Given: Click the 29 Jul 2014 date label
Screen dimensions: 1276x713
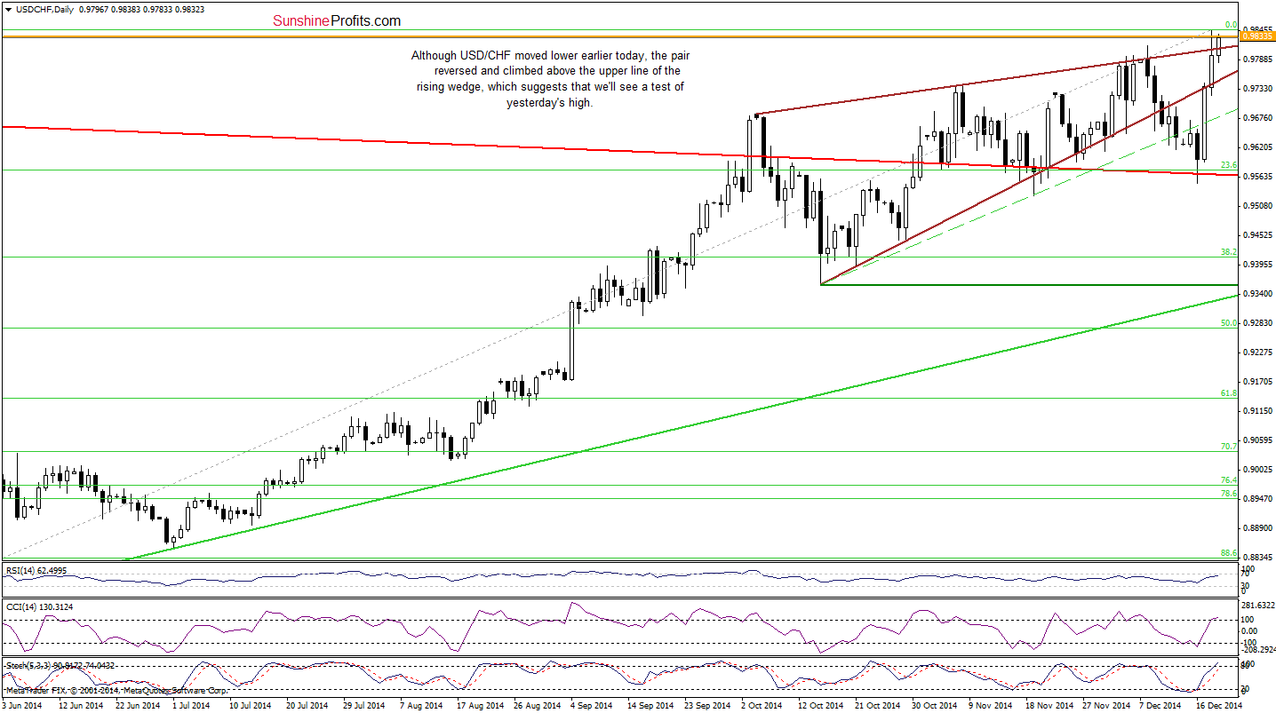Looking at the screenshot, I should 363,706.
